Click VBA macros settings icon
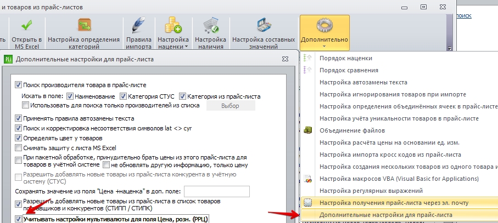The image size is (498, 223). click(x=307, y=179)
